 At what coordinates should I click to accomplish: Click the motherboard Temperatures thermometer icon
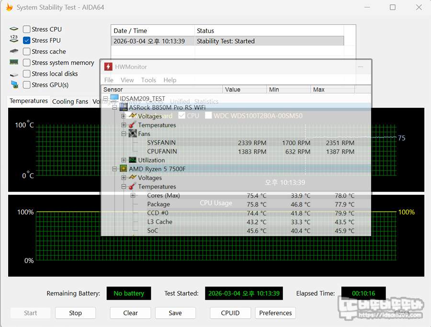pyautogui.click(x=133, y=125)
